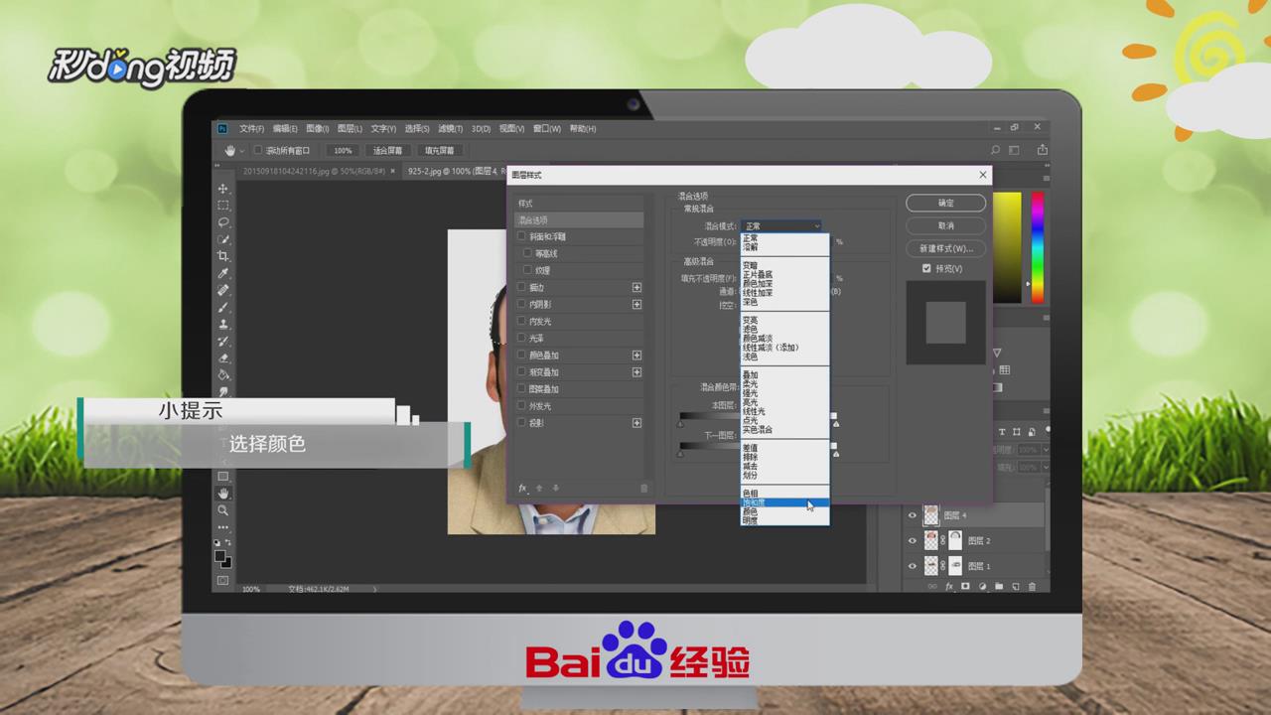Click plus button beside 描边
Image resolution: width=1271 pixels, height=715 pixels.
tap(636, 287)
